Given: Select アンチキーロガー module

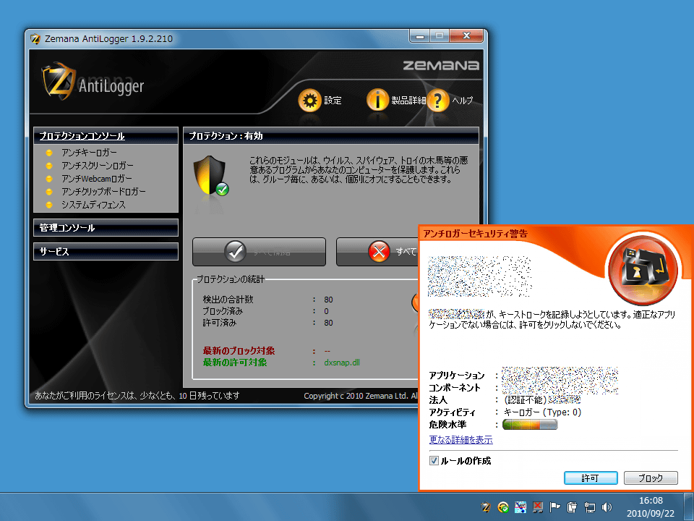Looking at the screenshot, I should click(90, 153).
